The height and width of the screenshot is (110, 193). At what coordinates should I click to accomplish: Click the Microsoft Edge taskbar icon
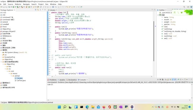pos(87,107)
